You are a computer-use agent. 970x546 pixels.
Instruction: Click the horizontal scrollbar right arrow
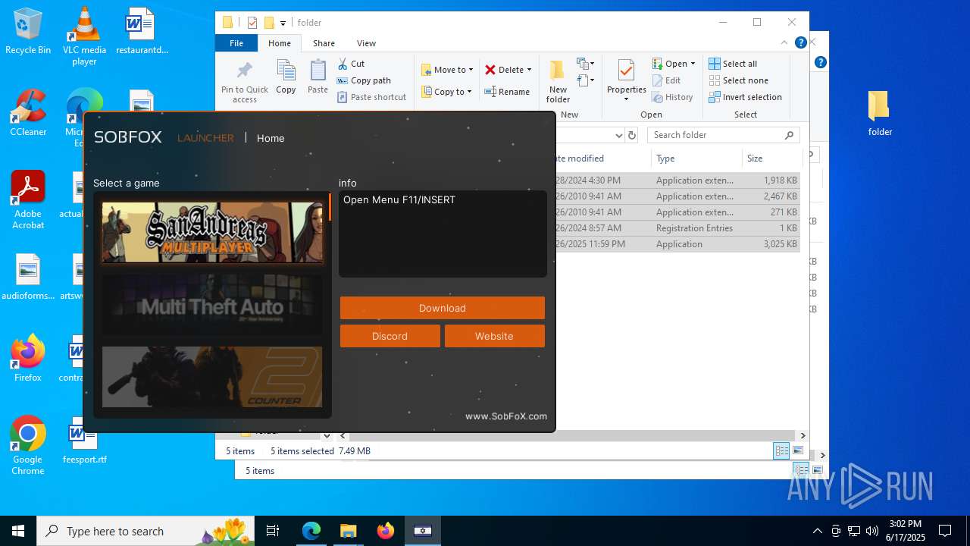pos(803,435)
